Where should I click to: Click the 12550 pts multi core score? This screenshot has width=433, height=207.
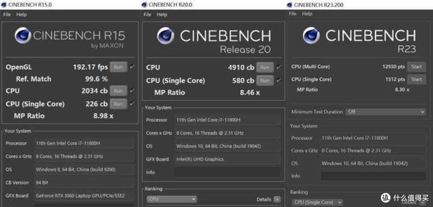[394, 67]
